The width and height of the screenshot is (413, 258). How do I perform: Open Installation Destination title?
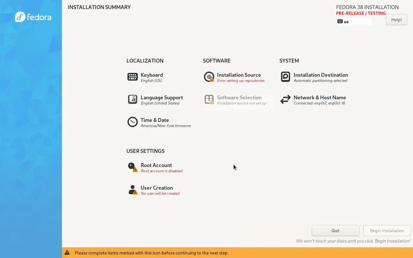[321, 75]
